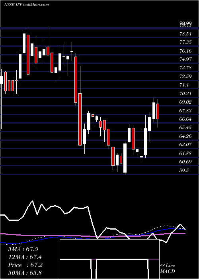Click the tall white candle with lowest wick near 59.5
Screen dimensions: 199x279
click(x=125, y=158)
